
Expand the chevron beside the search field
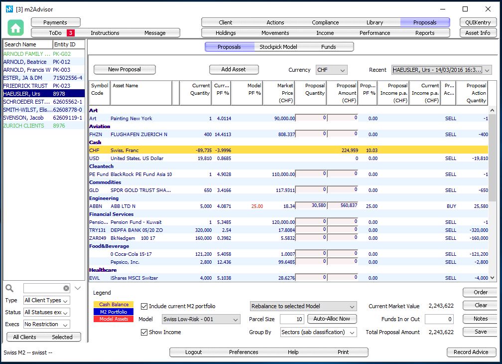tap(78, 288)
